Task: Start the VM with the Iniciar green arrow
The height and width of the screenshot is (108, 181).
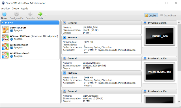Action: (40, 14)
